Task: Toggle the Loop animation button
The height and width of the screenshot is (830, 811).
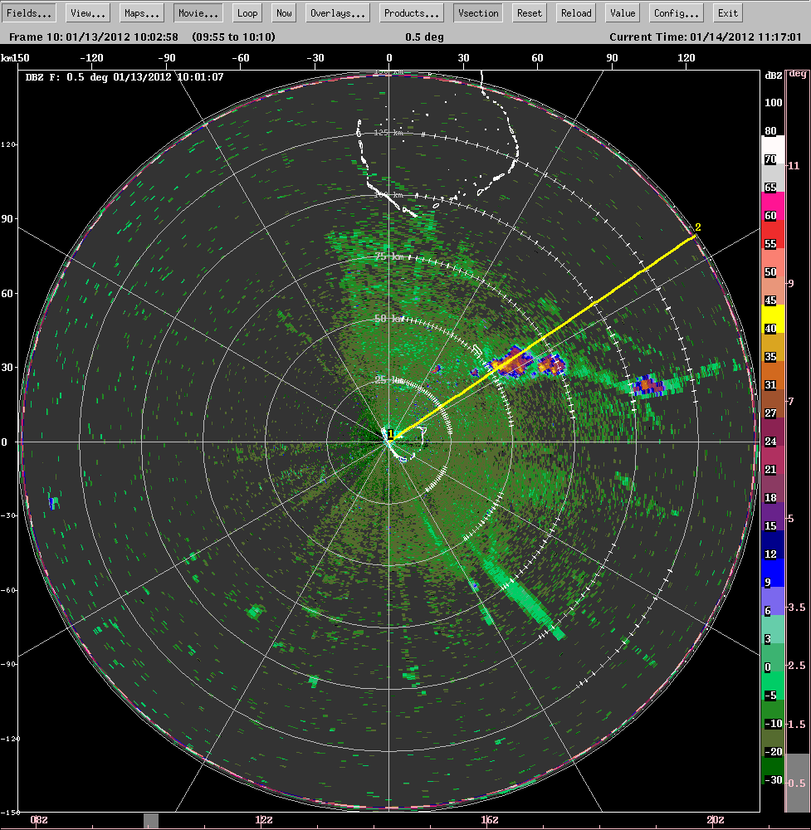Action: coord(247,13)
